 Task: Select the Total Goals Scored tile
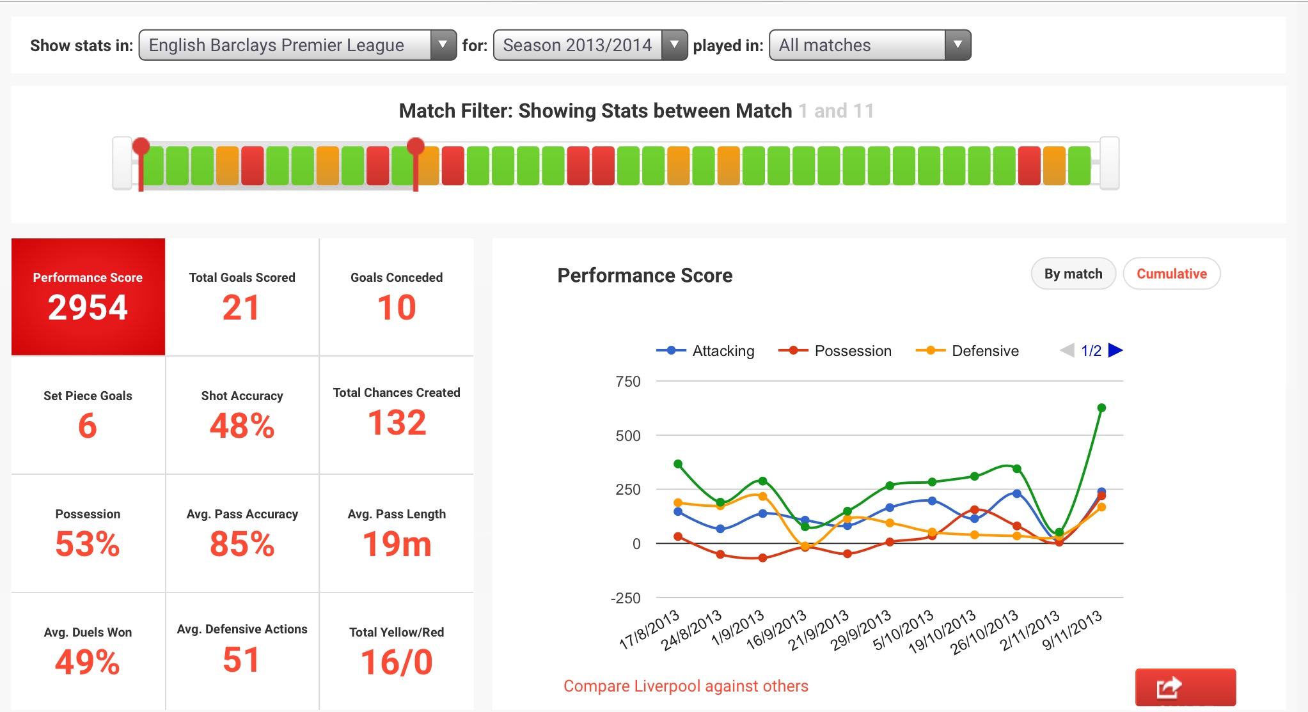242,297
